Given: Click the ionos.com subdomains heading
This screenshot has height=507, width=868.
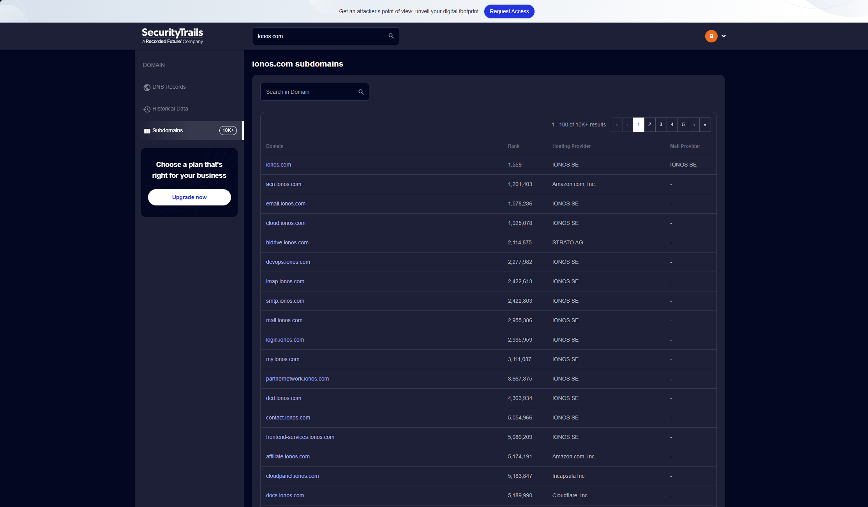Looking at the screenshot, I should (298, 64).
